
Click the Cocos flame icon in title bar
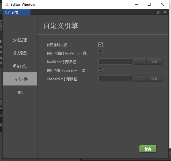(7, 5)
